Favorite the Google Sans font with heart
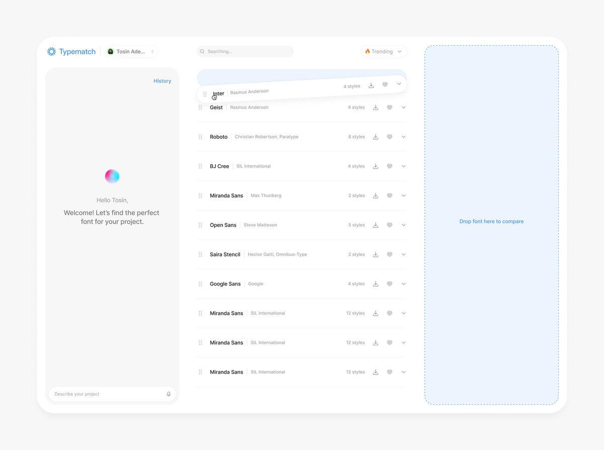The height and width of the screenshot is (450, 604). click(x=390, y=284)
